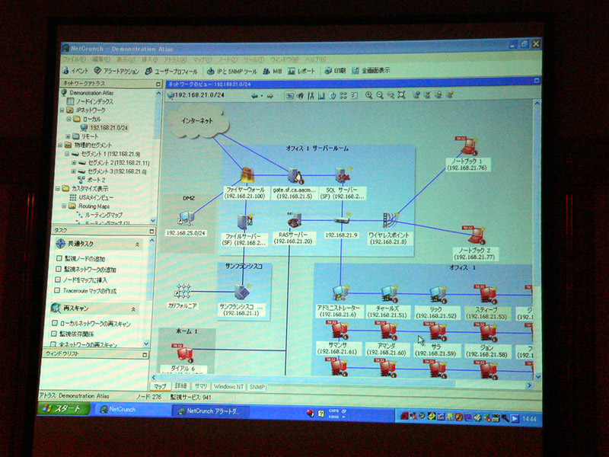
Task: Open the レポート toolbar button
Action: 301,72
